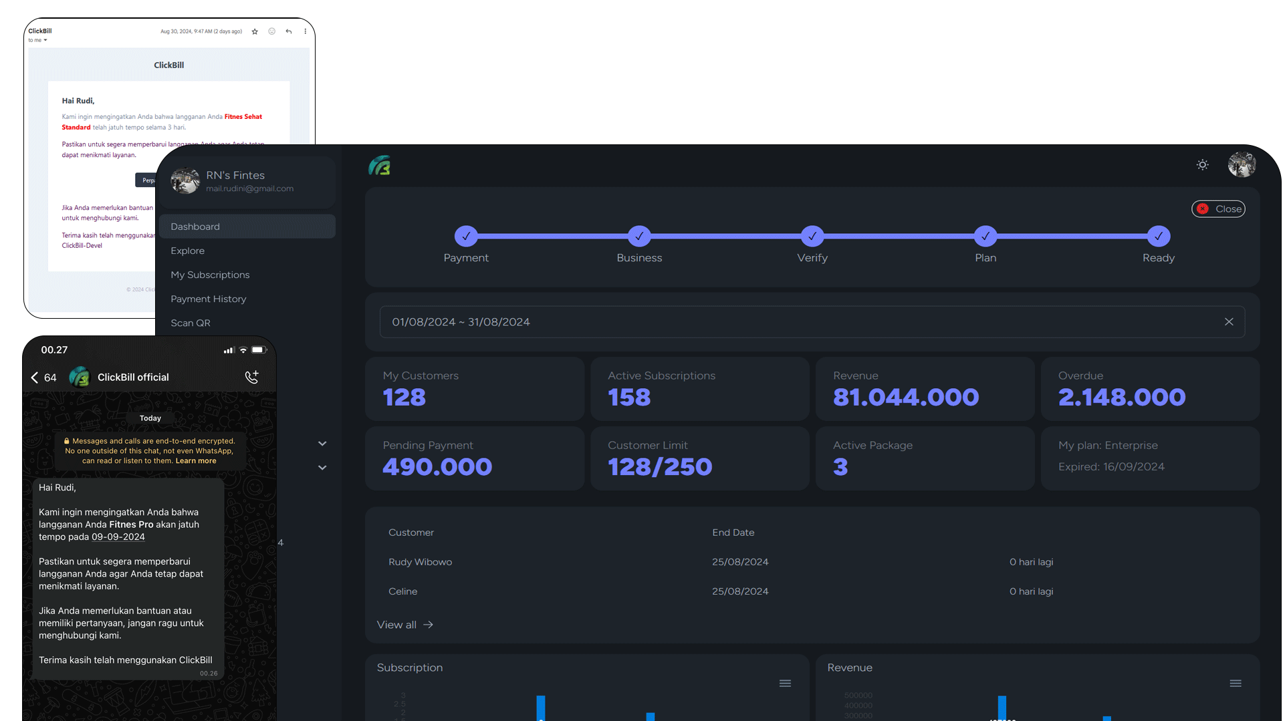The height and width of the screenshot is (721, 1283).
Task: Click the ClickBill logo in dashboard header
Action: (380, 165)
